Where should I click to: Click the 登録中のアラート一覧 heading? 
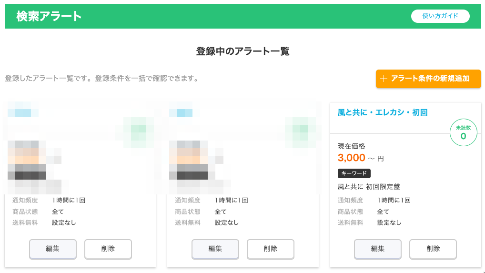click(x=242, y=51)
